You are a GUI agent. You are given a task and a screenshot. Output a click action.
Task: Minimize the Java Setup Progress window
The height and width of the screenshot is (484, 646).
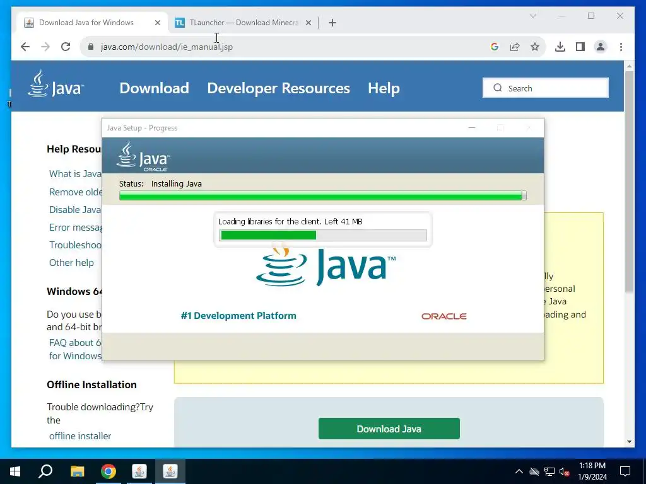coord(472,128)
